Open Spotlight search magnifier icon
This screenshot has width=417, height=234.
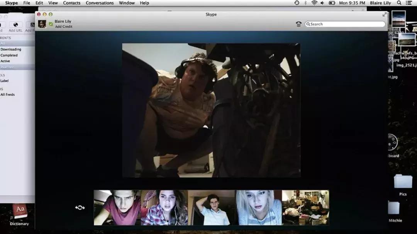point(399,3)
